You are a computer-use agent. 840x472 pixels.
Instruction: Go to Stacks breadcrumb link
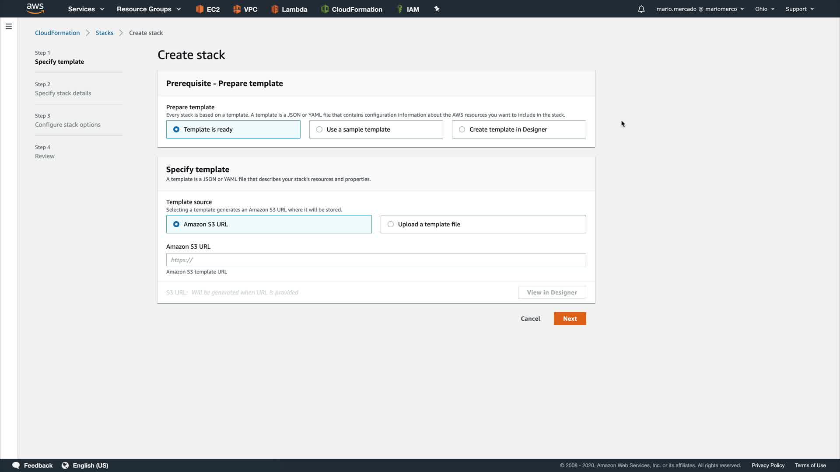click(104, 33)
